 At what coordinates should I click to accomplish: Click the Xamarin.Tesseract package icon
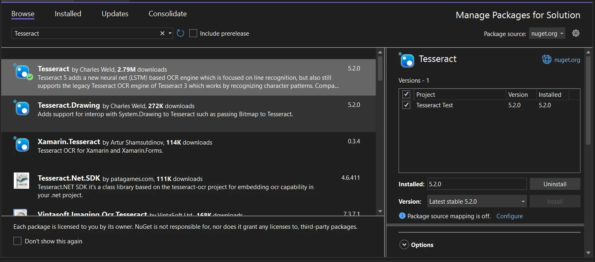(x=22, y=145)
